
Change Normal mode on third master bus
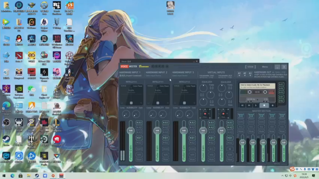pos(261,116)
